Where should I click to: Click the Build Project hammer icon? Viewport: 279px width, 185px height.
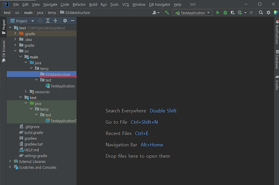pos(167,13)
